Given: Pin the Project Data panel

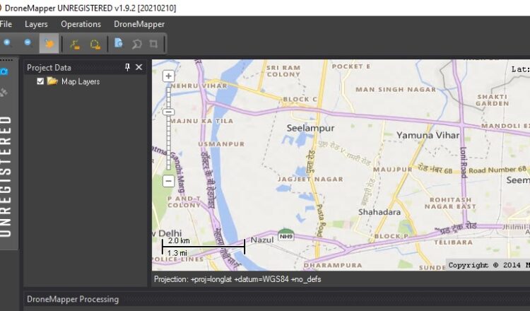Looking at the screenshot, I should coord(127,67).
